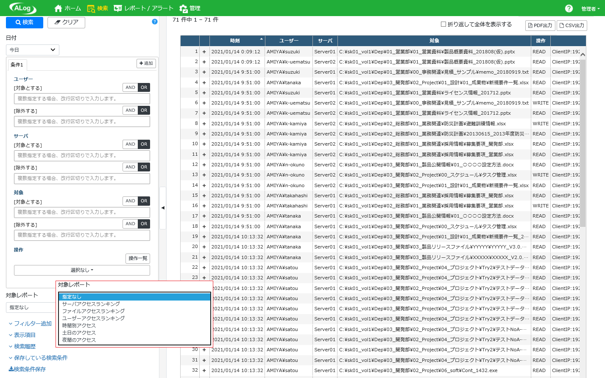Click the ユーザー 対象とする input field
This screenshot has height=378, width=605.
point(82,99)
